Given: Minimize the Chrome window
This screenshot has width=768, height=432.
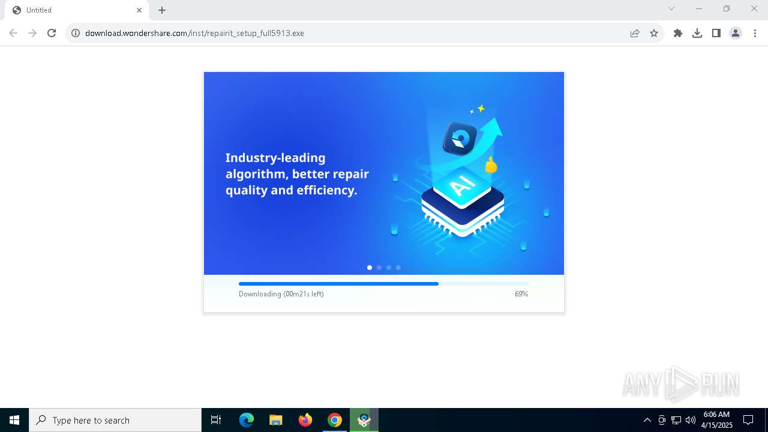Looking at the screenshot, I should (699, 8).
